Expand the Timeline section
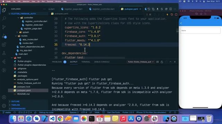 pos(16,105)
